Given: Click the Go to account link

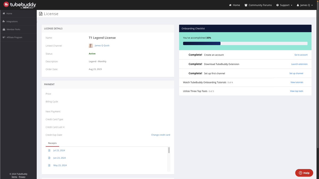Looking at the screenshot, I should (301, 55).
